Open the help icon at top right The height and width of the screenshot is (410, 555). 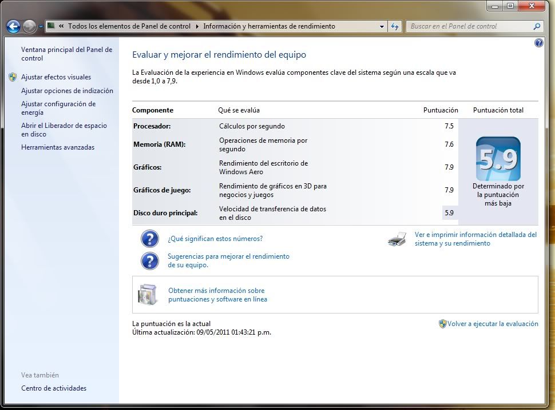pos(539,43)
